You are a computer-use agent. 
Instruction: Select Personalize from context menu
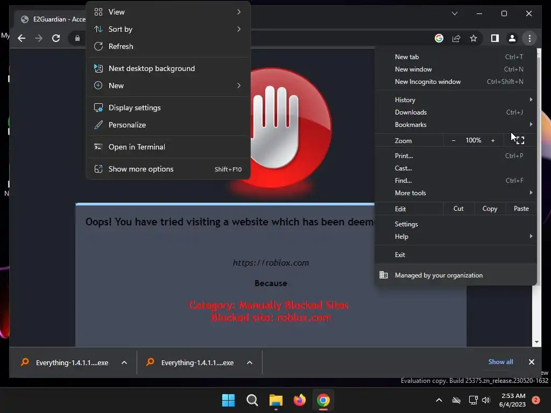(x=168, y=125)
